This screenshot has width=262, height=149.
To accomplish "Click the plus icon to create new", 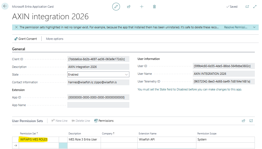I will point(141,7).
